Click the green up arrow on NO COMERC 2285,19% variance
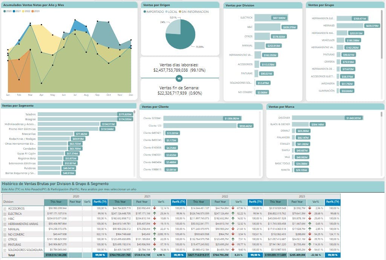 155,234
